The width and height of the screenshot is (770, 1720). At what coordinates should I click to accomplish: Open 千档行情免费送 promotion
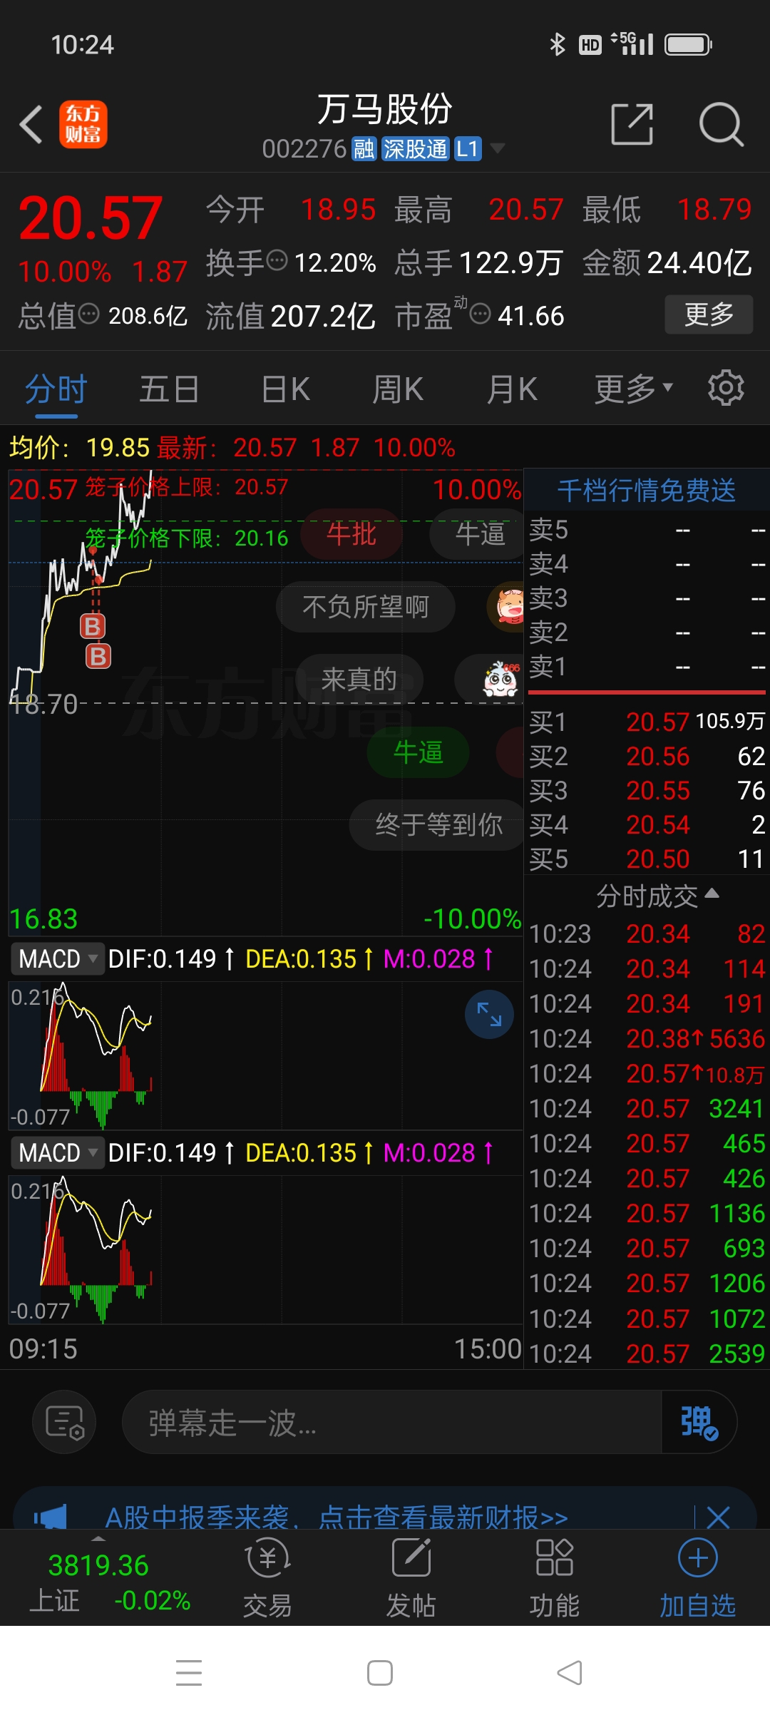pos(646,490)
